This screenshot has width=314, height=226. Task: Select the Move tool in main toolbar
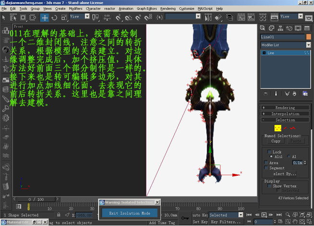pyautogui.click(x=45, y=17)
